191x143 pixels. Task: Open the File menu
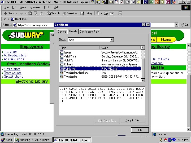point(6,7)
